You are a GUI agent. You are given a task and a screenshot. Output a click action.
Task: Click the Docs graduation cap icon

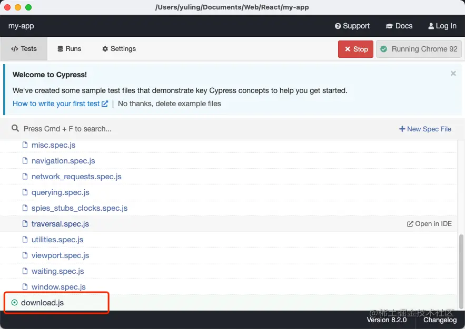tap(389, 26)
